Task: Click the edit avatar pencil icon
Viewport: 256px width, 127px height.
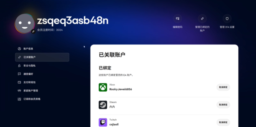Action: click(33, 31)
